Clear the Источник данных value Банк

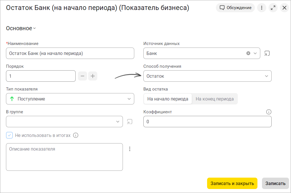(248, 53)
